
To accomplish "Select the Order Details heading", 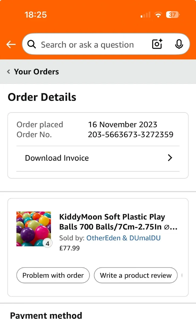I will 42,97.
